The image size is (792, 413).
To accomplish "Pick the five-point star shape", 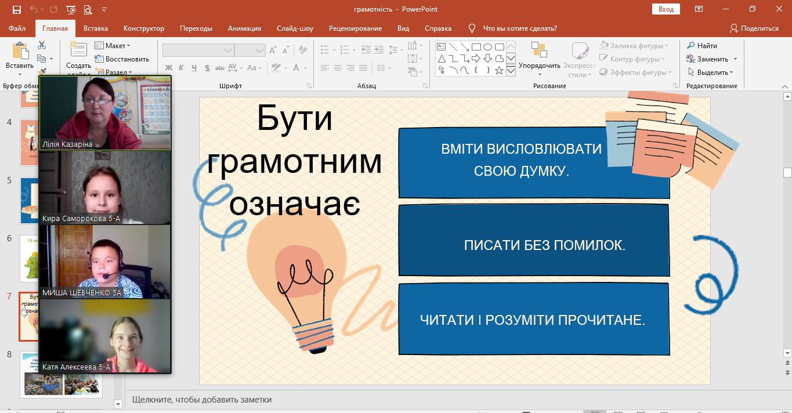I will [x=498, y=70].
